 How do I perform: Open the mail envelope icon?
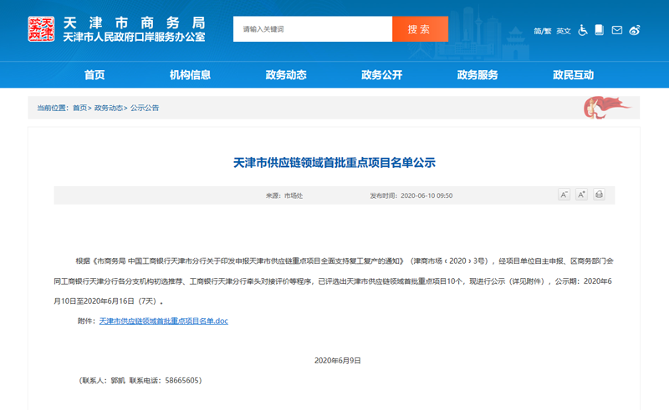click(x=617, y=30)
